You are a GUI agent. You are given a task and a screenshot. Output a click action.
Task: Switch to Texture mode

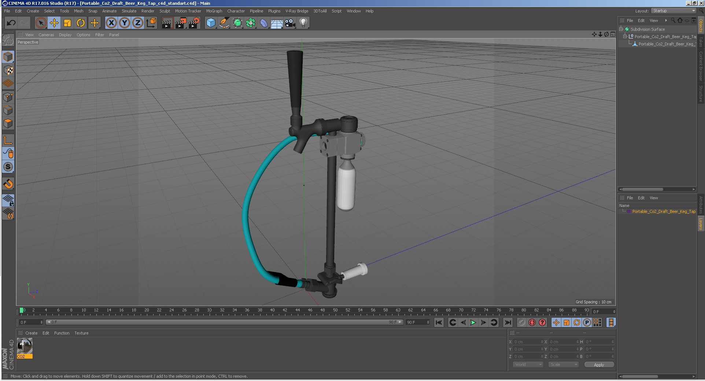click(x=8, y=70)
